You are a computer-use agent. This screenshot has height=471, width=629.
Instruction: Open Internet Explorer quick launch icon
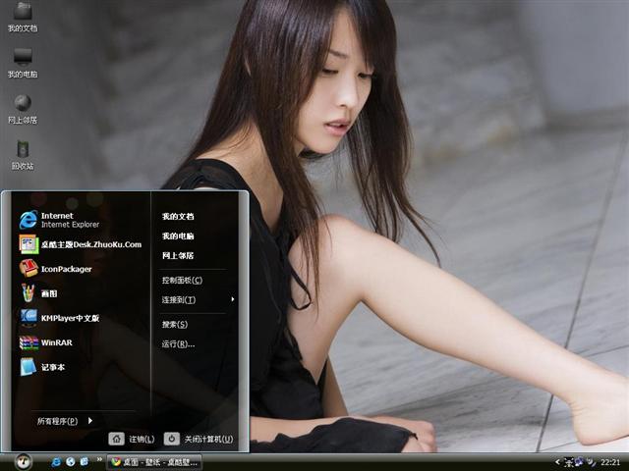(x=56, y=462)
